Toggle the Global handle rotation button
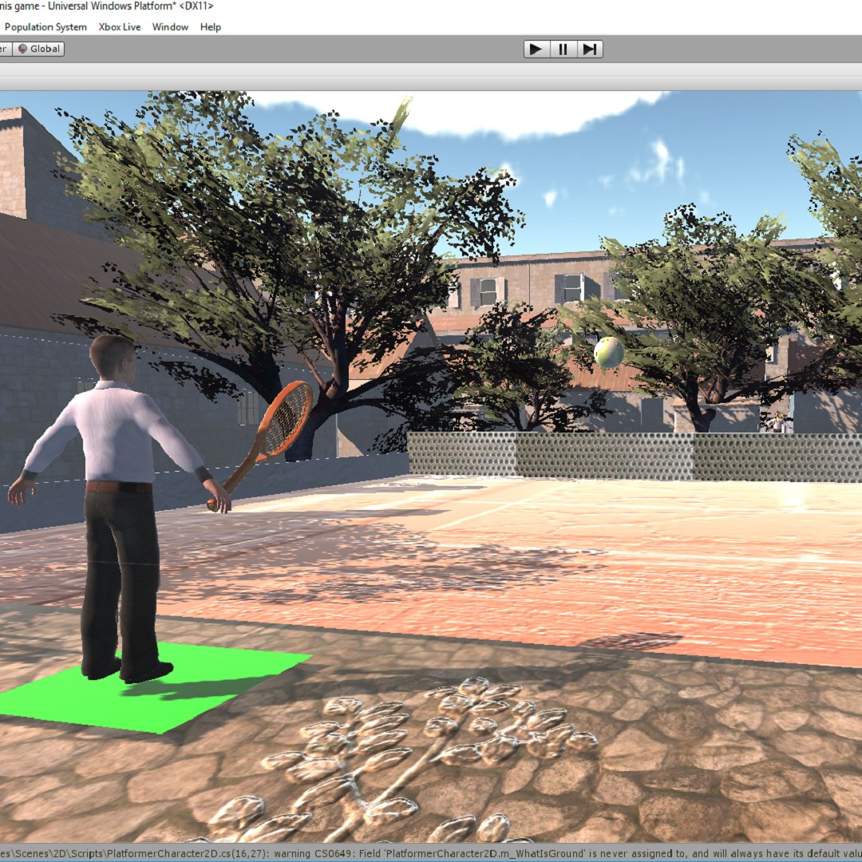The width and height of the screenshot is (862, 862). 38,49
